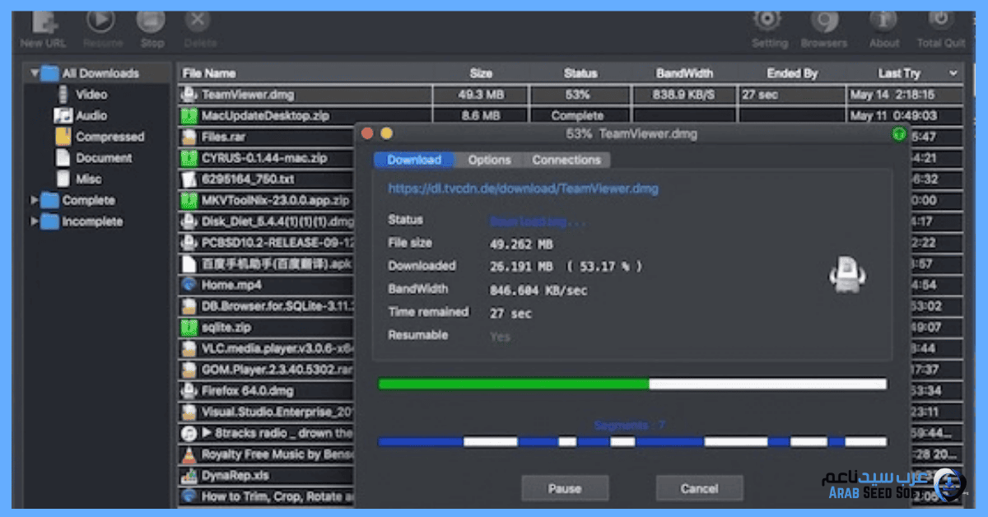This screenshot has height=517, width=988.
Task: Click the About info icon
Action: tap(884, 21)
